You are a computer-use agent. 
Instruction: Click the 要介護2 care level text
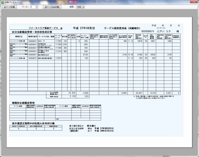click(91, 125)
